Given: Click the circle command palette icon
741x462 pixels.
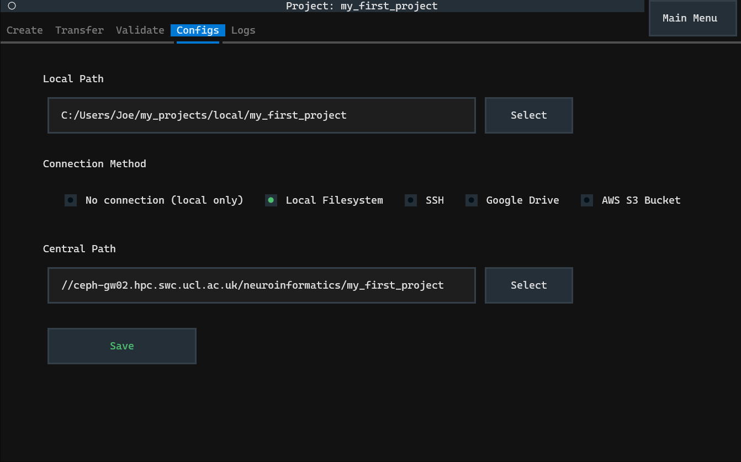Looking at the screenshot, I should pyautogui.click(x=12, y=6).
